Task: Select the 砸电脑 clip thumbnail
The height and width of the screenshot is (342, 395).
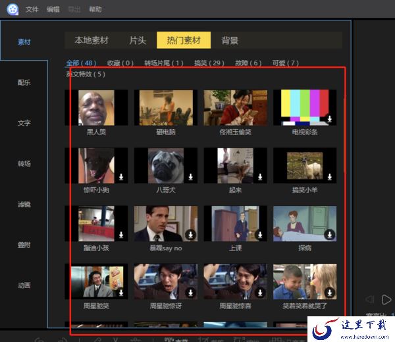Action: 166,107
